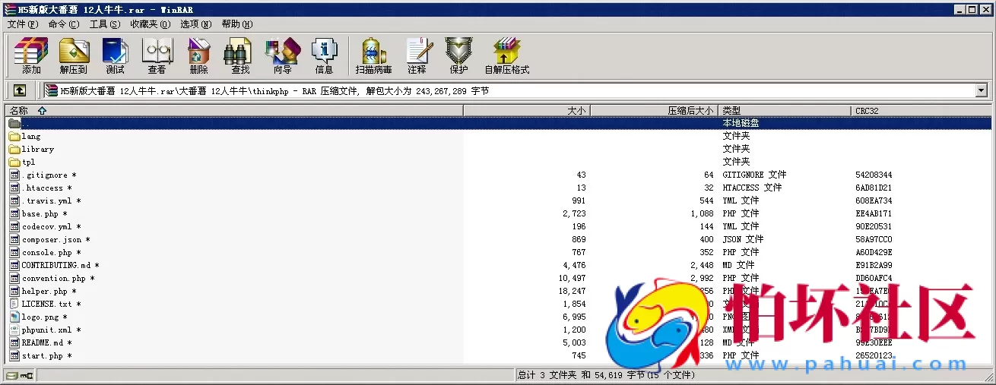Go up one folder level button
Screen dimensions: 996x385
[x=20, y=91]
